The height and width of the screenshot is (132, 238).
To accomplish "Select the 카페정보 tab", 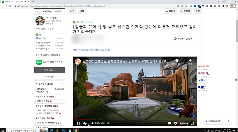I will pyautogui.click(x=47, y=11).
